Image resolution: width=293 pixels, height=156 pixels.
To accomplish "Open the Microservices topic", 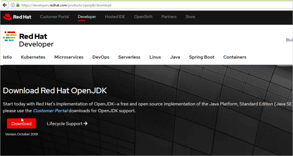I will coord(69,57).
